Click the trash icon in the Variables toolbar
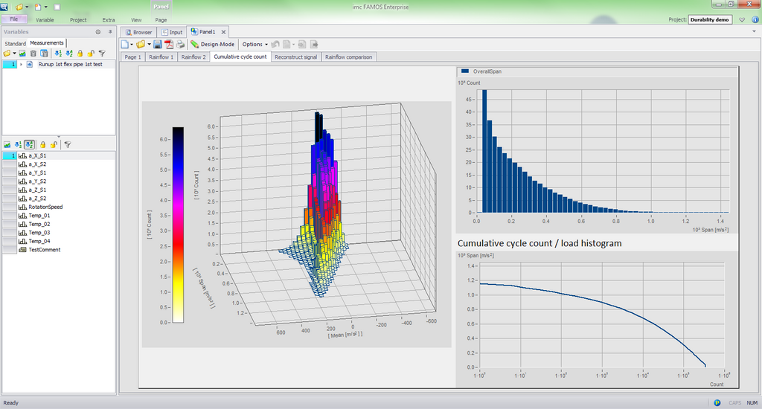The width and height of the screenshot is (762, 409). [x=33, y=54]
